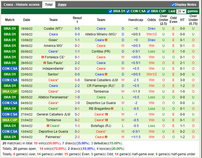The width and height of the screenshot is (202, 158).
Task: Switch to the Away tab
Action: 62,5
